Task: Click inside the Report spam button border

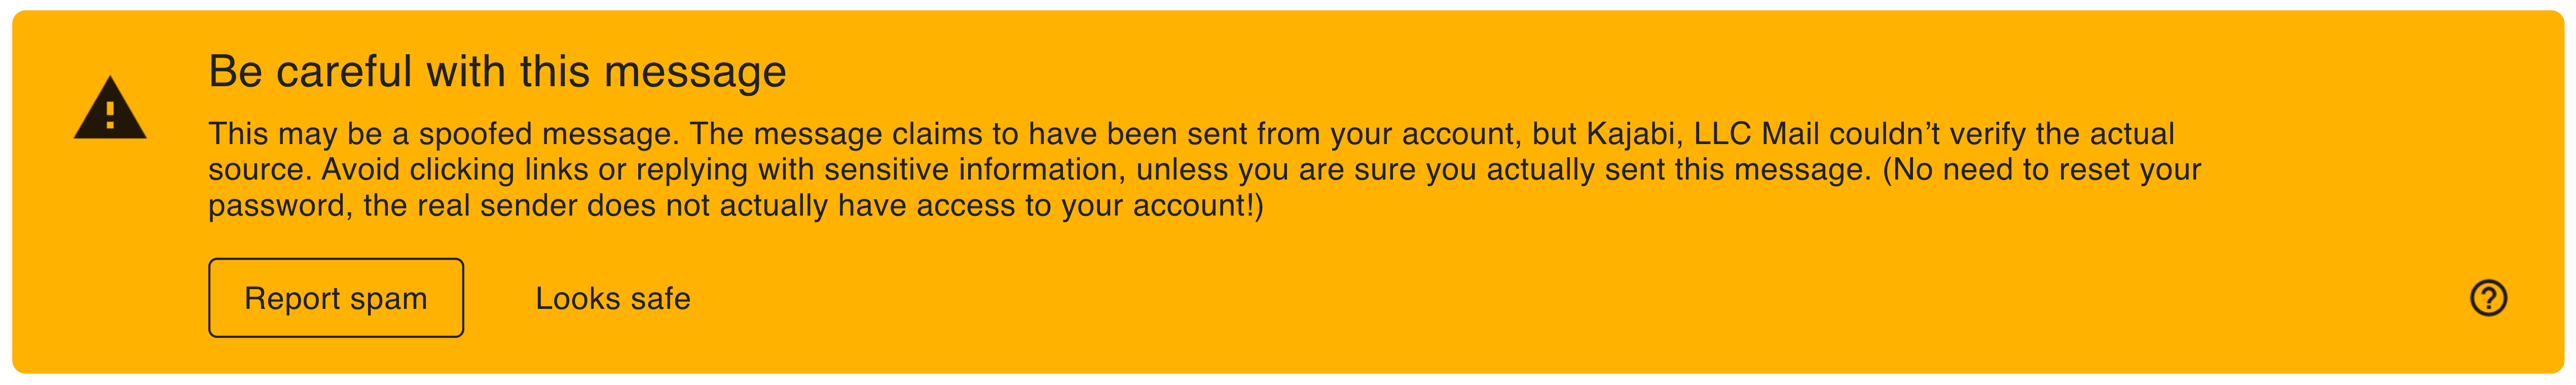Action: [x=336, y=296]
